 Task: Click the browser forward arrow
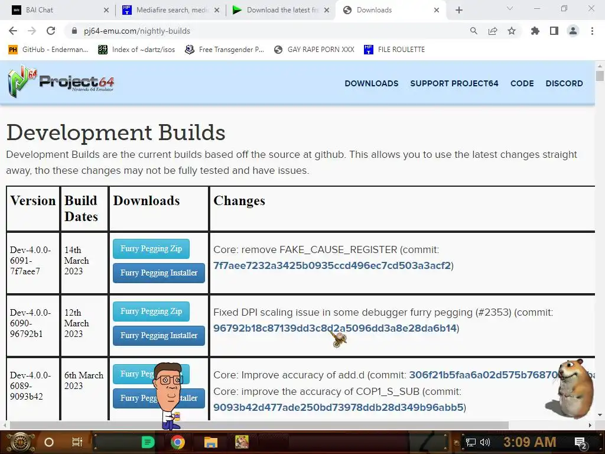click(x=32, y=31)
